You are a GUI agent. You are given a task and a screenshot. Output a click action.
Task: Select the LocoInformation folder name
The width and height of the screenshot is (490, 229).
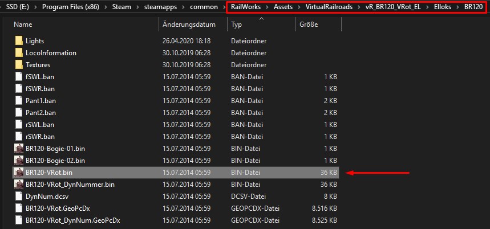click(51, 53)
